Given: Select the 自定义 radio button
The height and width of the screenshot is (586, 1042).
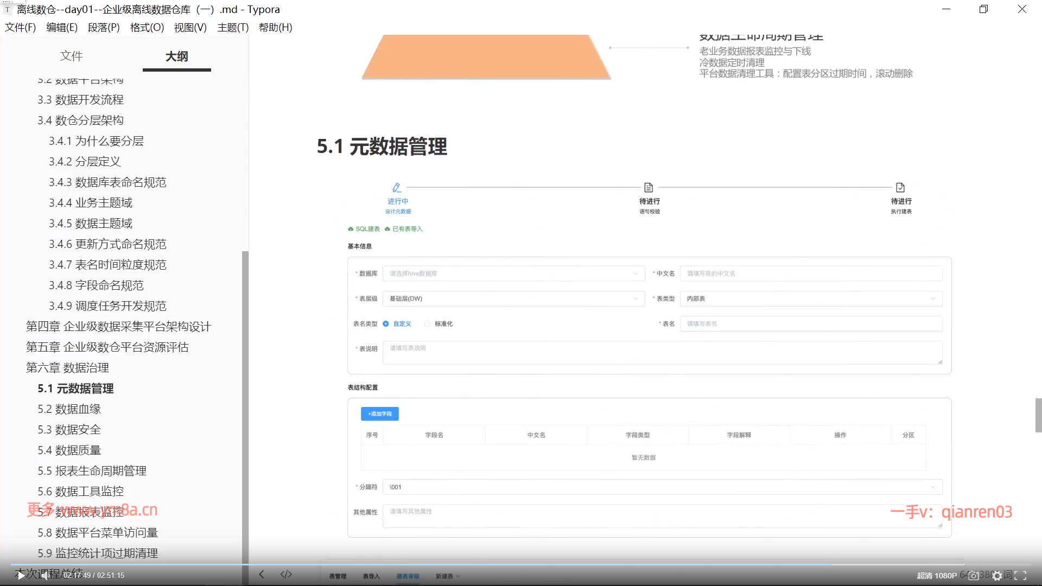Looking at the screenshot, I should click(386, 324).
